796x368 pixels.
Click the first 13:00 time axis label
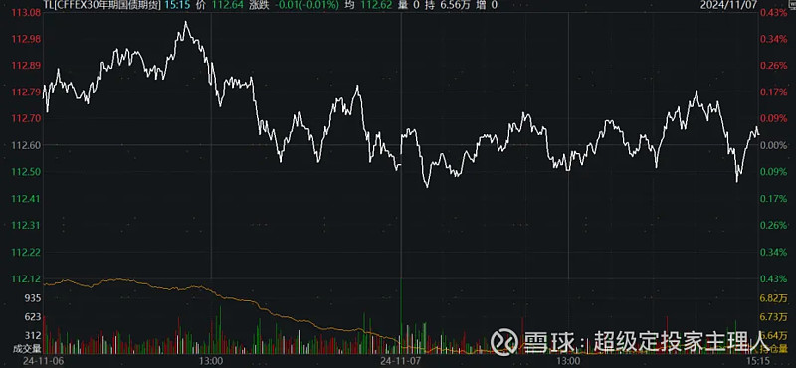click(x=211, y=361)
